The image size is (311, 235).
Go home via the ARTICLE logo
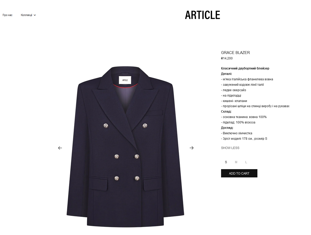pos(203,15)
